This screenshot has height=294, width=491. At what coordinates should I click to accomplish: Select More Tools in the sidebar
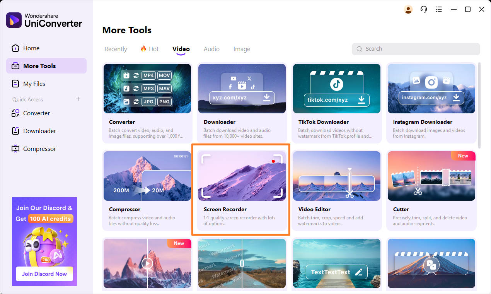[46, 66]
